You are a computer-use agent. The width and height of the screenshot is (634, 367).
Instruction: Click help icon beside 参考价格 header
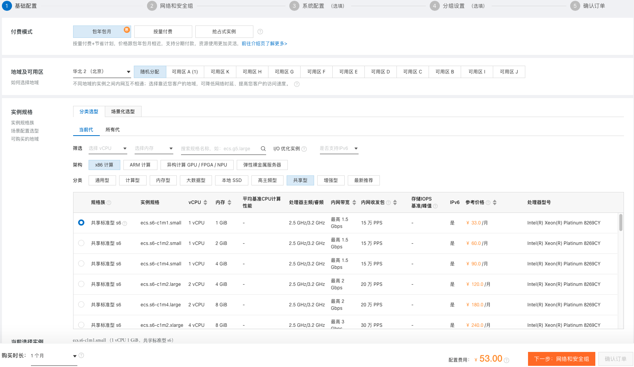(x=488, y=203)
